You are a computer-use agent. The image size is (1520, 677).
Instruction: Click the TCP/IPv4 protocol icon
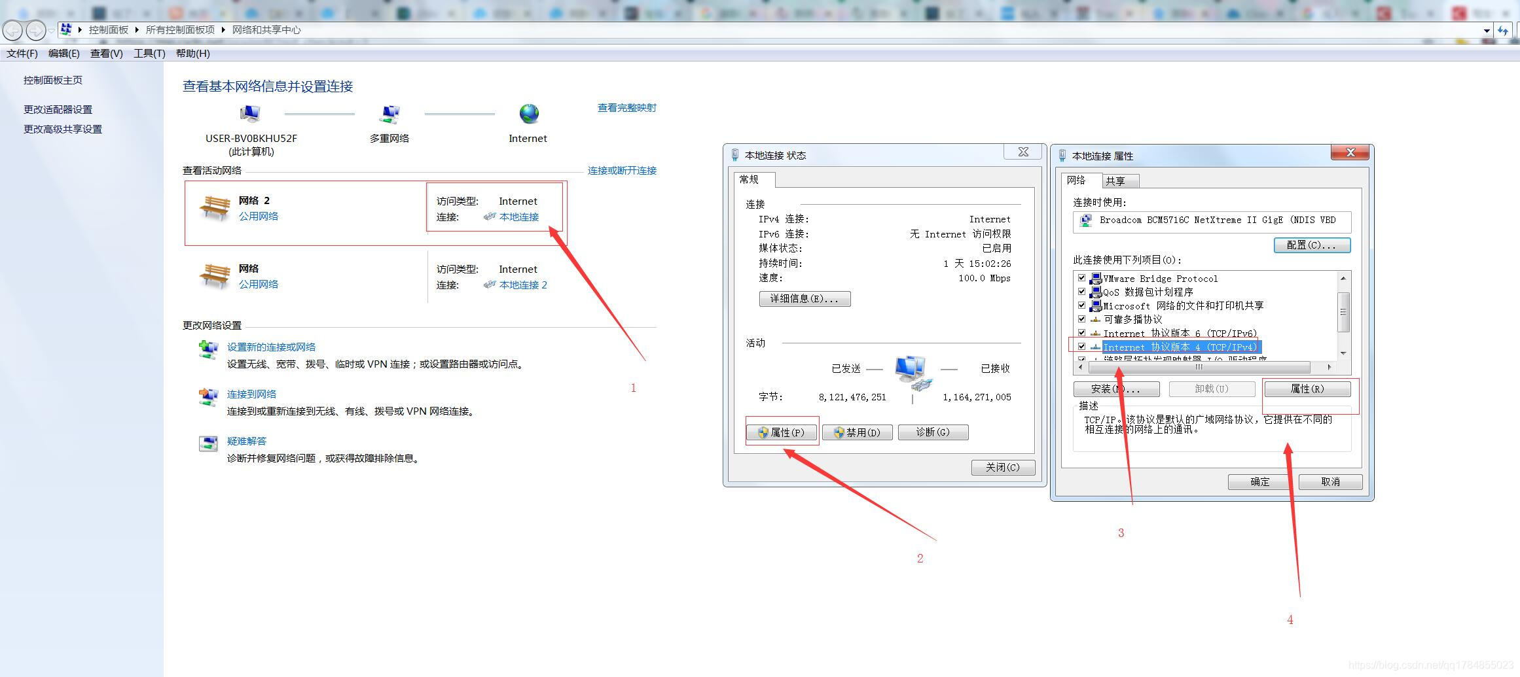[1096, 347]
